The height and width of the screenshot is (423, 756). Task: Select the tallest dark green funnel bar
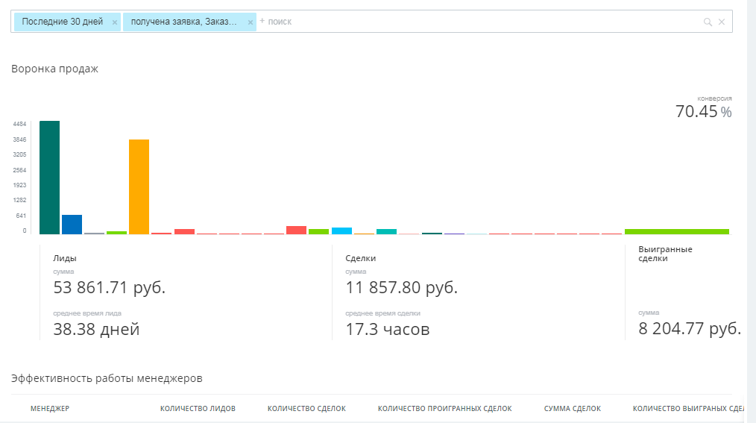tap(49, 178)
